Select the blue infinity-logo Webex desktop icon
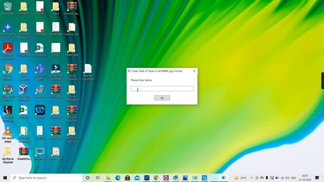 39,112
